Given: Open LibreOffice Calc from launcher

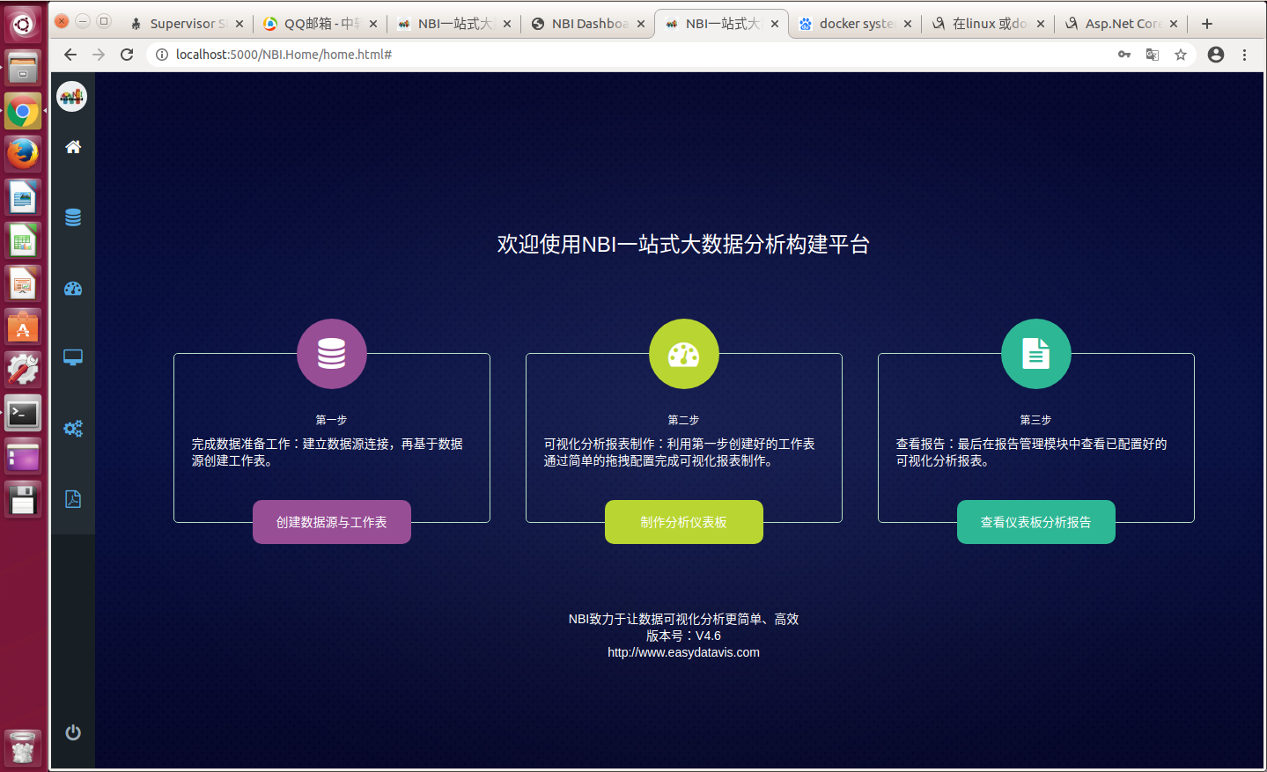Looking at the screenshot, I should coord(23,240).
